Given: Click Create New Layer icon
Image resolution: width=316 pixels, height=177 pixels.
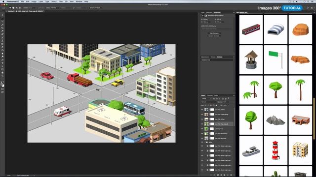Looking at the screenshot, I should 228,175.
